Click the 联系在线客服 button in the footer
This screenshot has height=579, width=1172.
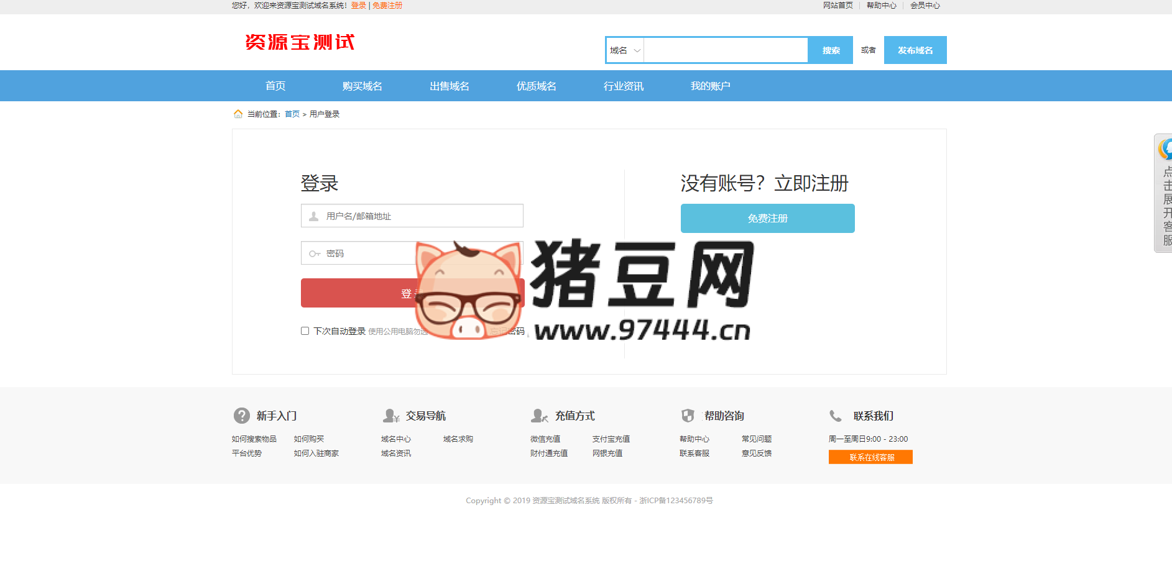point(870,457)
